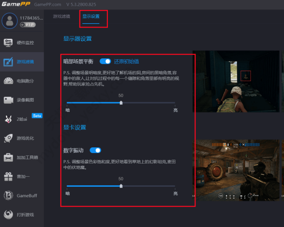This screenshot has height=227, width=284.
Task: Select the 显示设置 tab
Action: [x=91, y=16]
